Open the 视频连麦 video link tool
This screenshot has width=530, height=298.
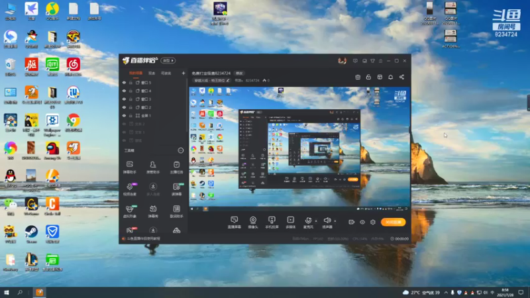(x=129, y=189)
